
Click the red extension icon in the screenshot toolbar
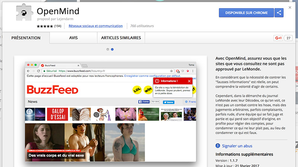(188, 71)
